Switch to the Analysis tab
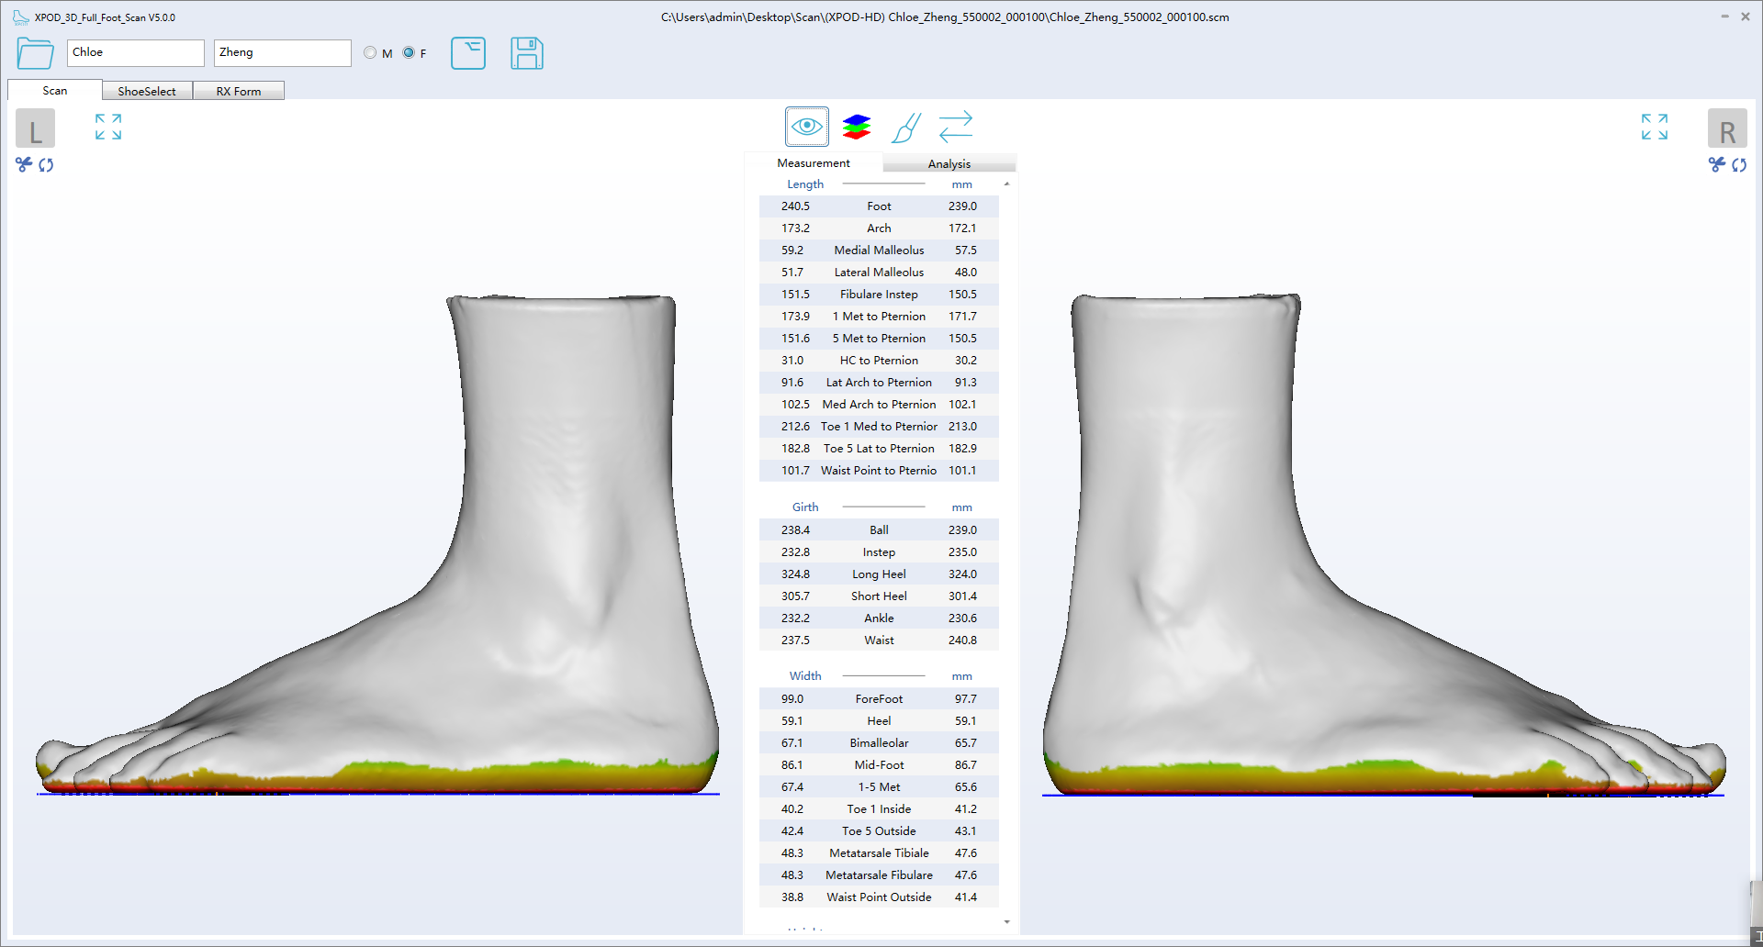Image resolution: width=1763 pixels, height=947 pixels. point(949,163)
